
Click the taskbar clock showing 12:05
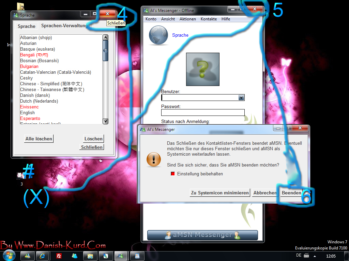click(331, 256)
